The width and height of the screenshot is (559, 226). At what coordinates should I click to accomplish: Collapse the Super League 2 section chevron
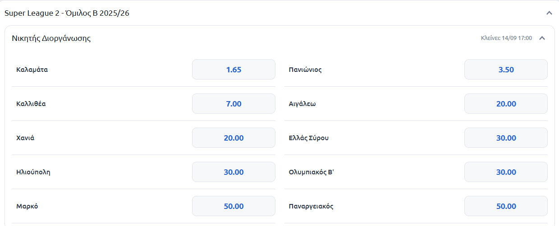549,13
